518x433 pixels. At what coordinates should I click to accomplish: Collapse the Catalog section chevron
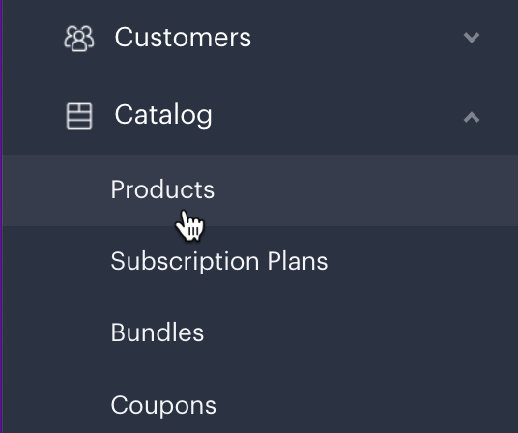[x=472, y=117]
